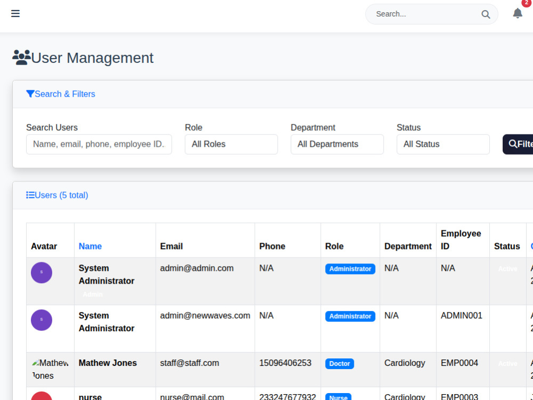Open the All Roles dropdown
The image size is (533, 400).
(x=231, y=144)
